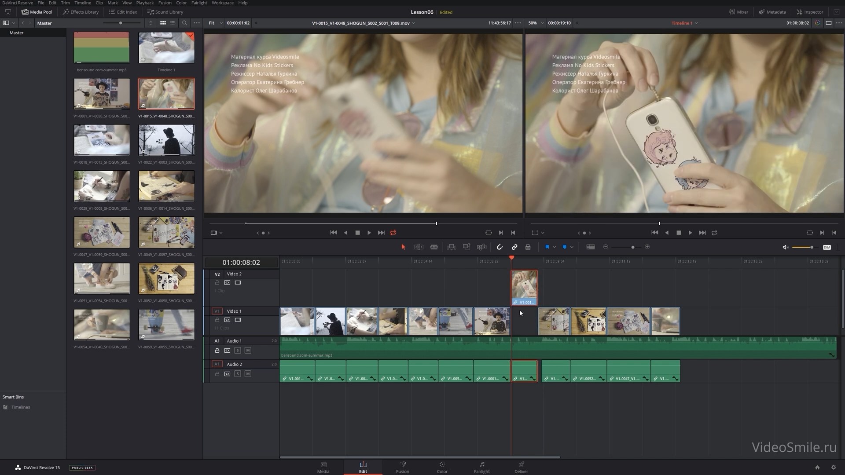Open the Effects Library panel

(81, 12)
